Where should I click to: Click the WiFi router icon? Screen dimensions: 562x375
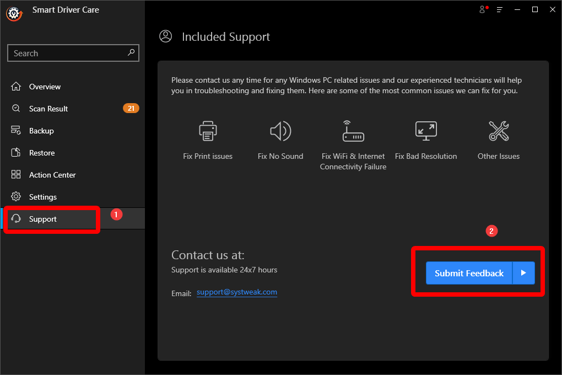point(353,131)
